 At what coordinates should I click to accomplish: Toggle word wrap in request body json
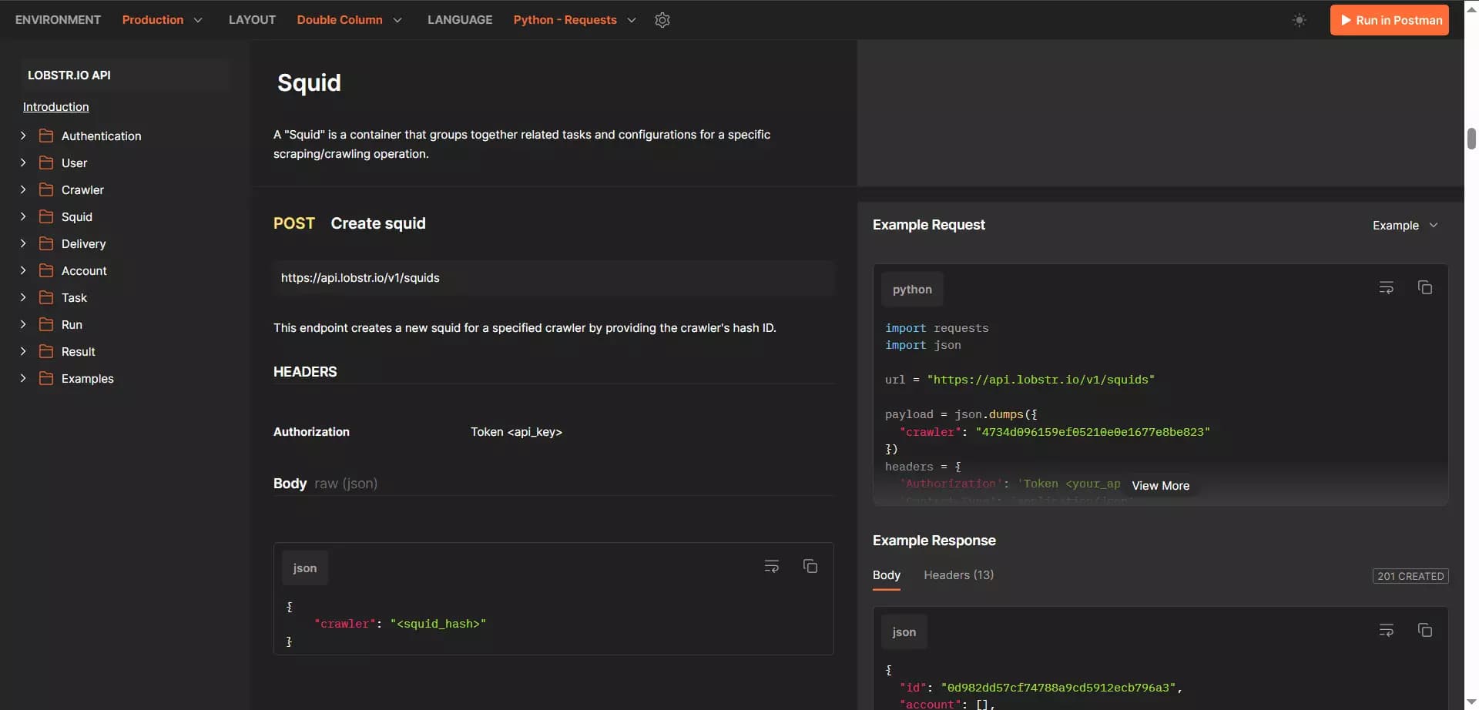pos(771,566)
